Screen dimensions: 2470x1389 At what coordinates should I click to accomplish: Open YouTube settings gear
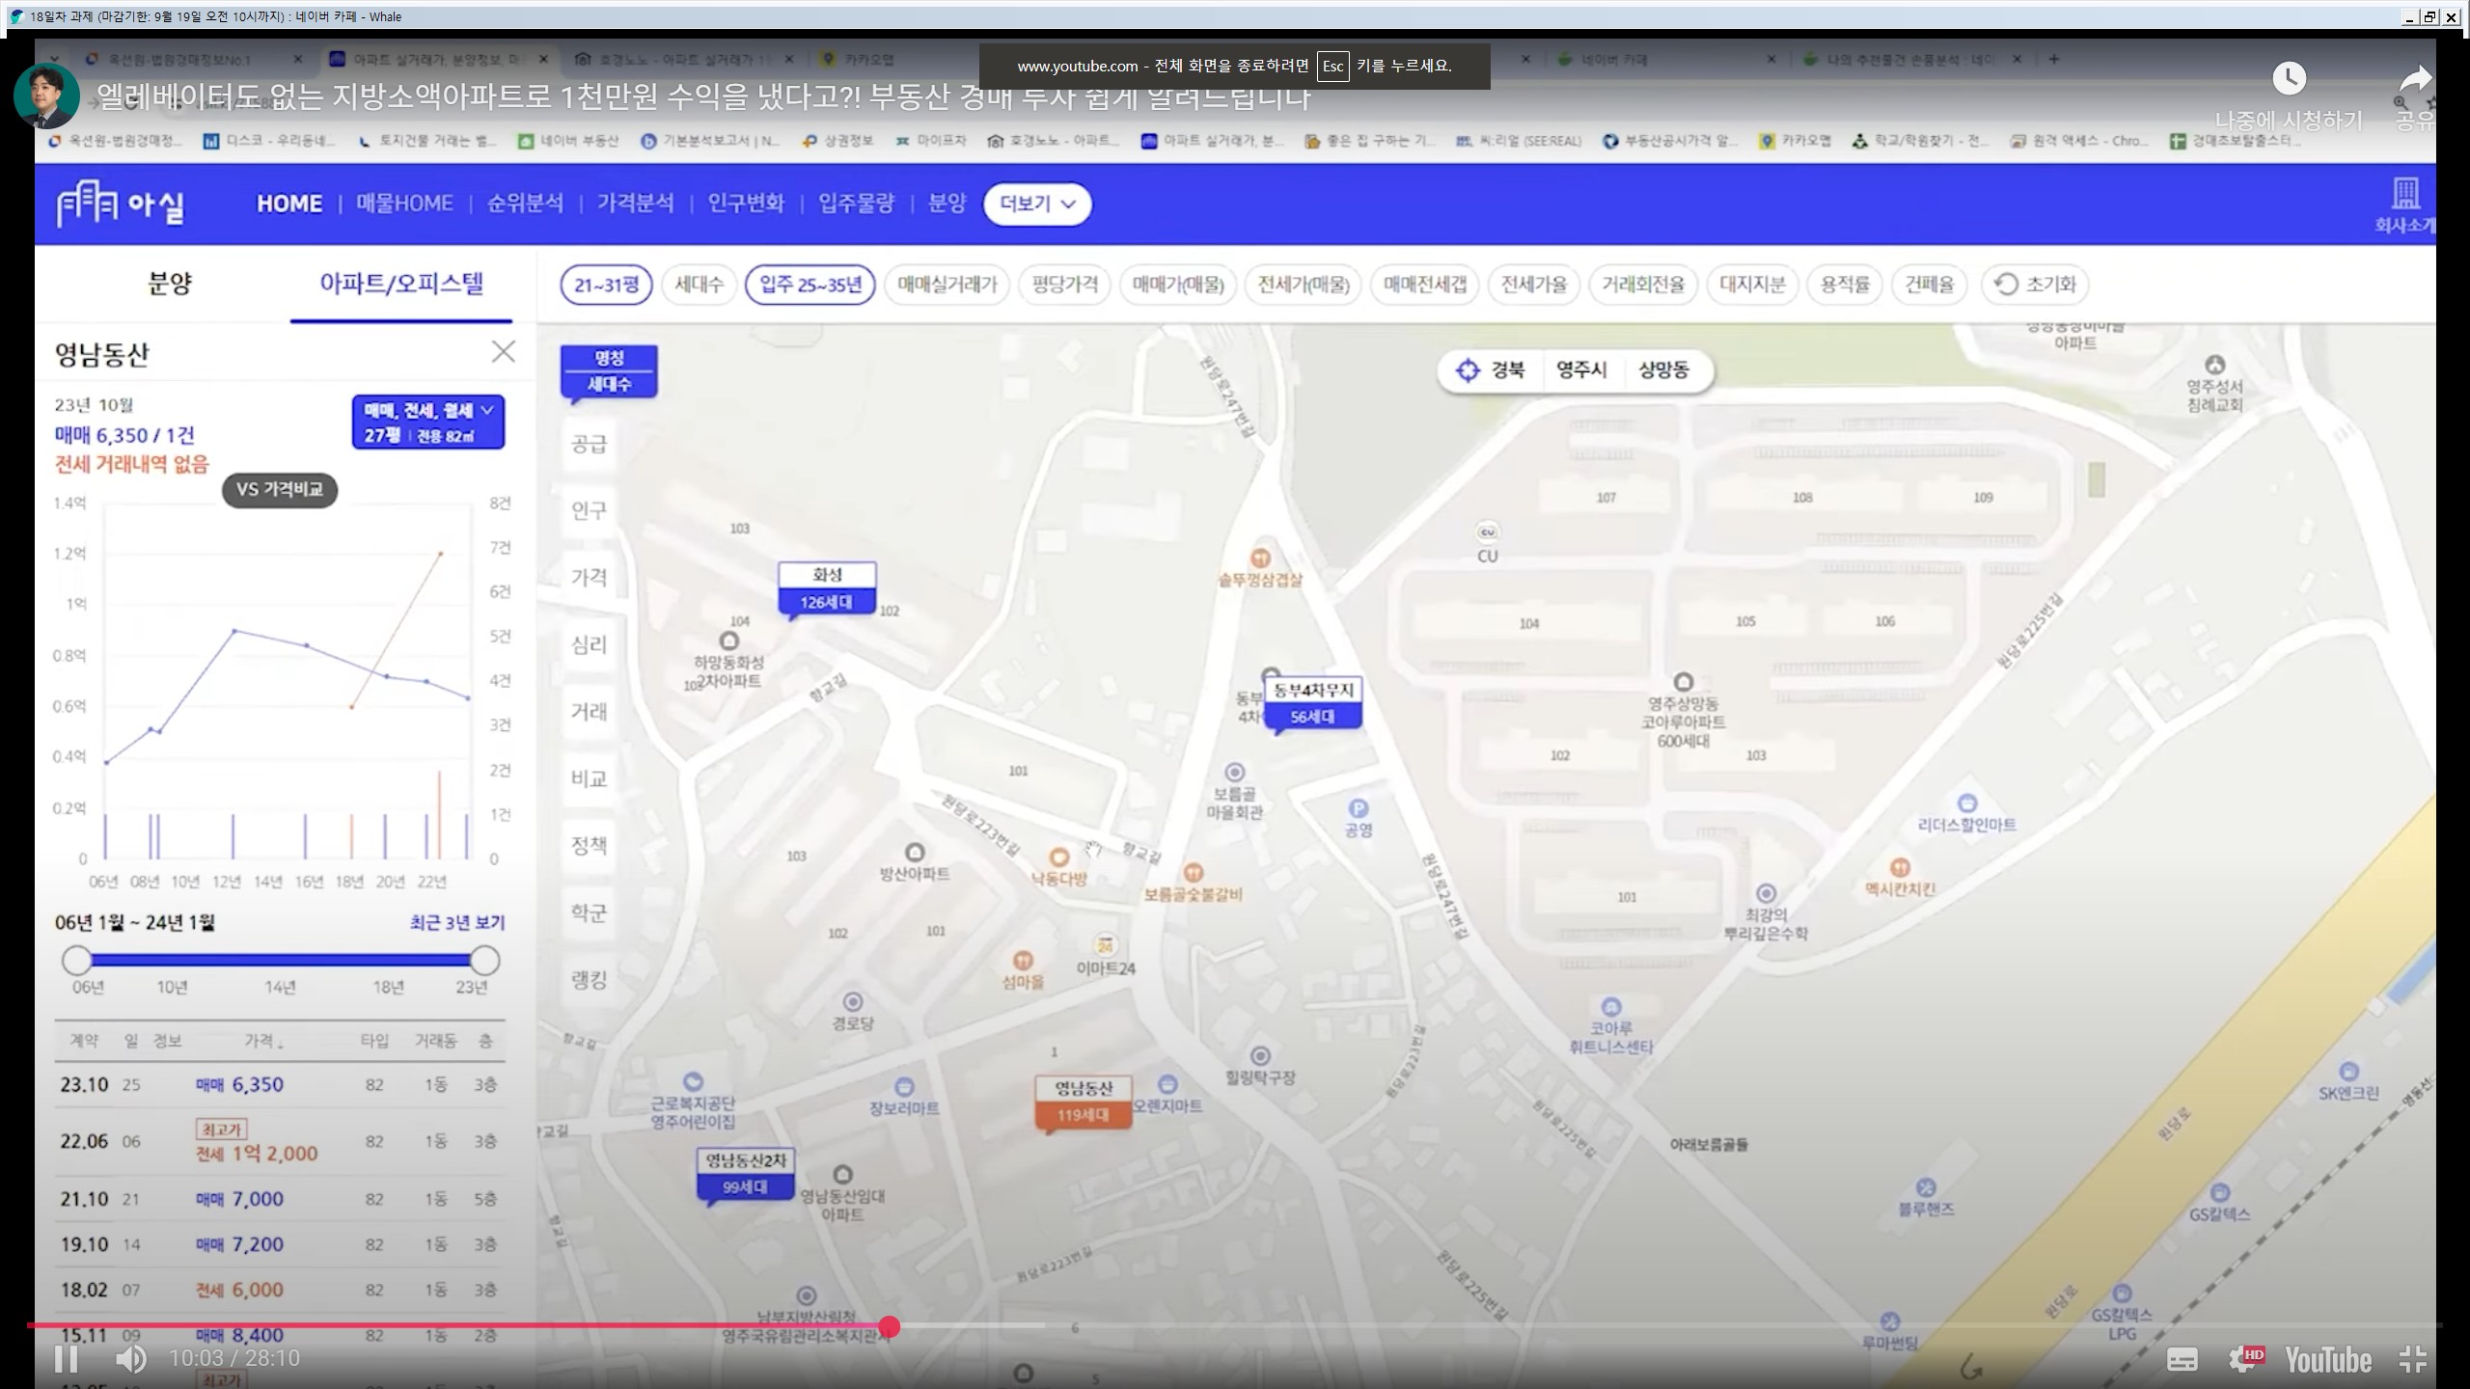click(x=2242, y=1359)
